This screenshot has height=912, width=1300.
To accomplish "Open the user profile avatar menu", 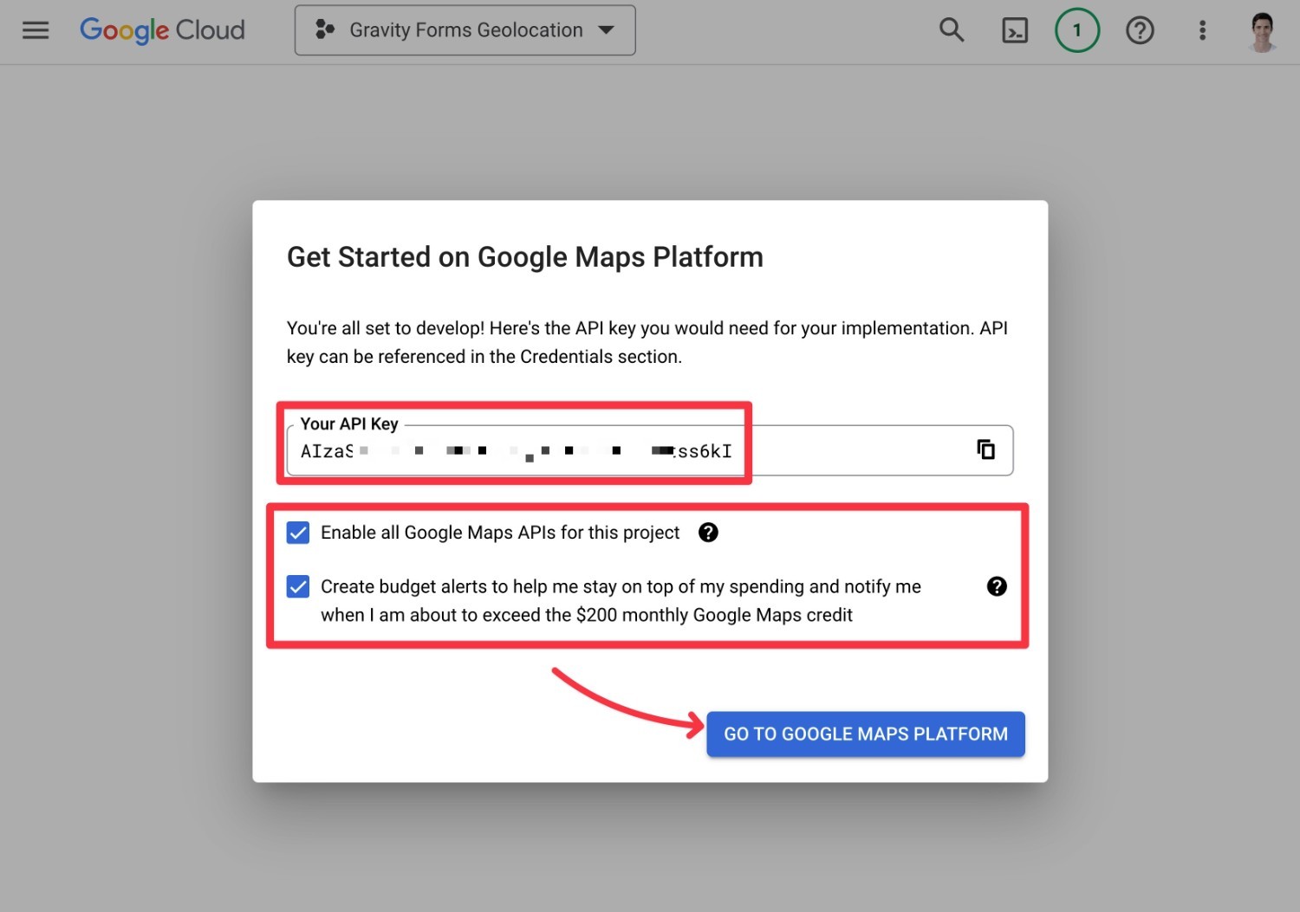I will click(1262, 29).
